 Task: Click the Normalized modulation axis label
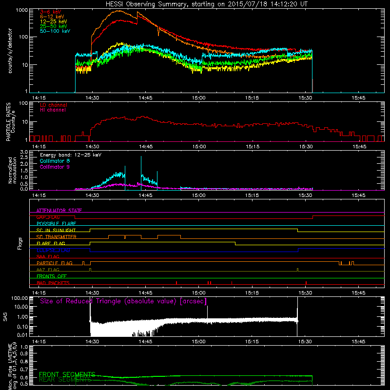pyautogui.click(x=12, y=170)
